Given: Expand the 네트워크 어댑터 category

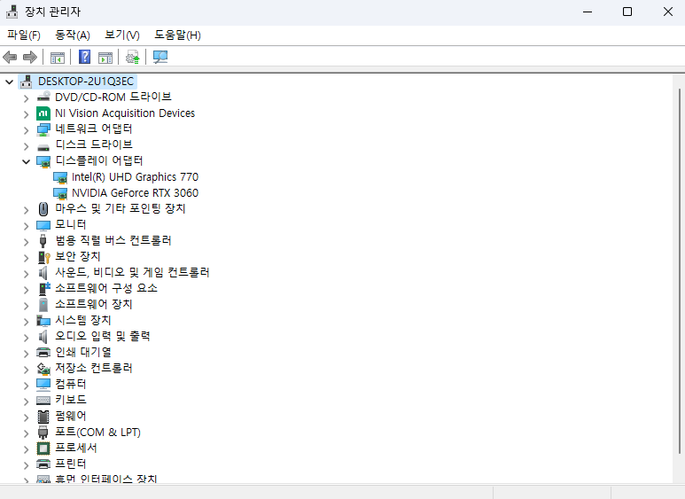Looking at the screenshot, I should pyautogui.click(x=27, y=130).
